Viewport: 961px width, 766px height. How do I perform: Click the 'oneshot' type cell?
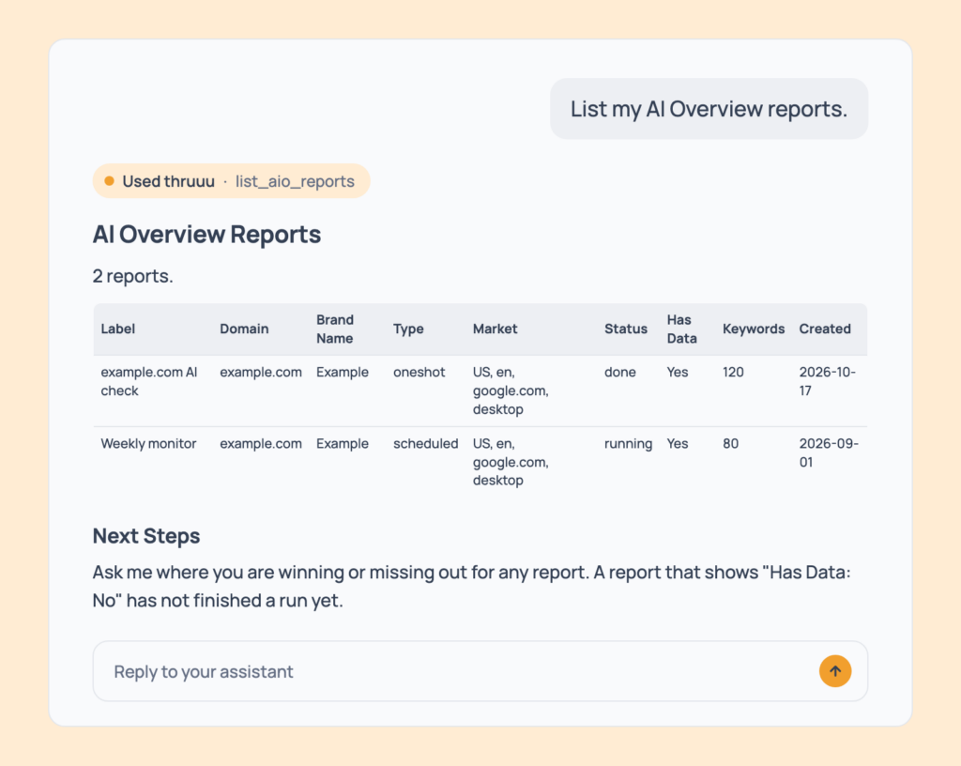[x=419, y=372]
